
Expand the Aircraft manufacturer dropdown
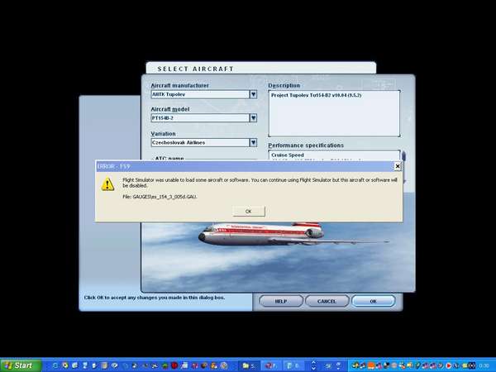point(253,94)
